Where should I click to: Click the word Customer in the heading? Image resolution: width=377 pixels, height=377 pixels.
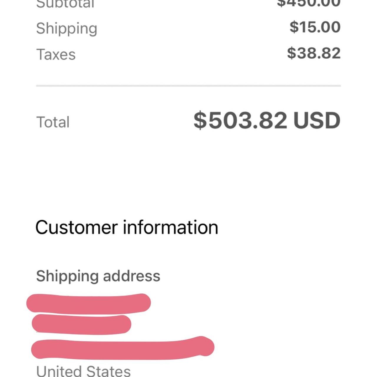(77, 227)
